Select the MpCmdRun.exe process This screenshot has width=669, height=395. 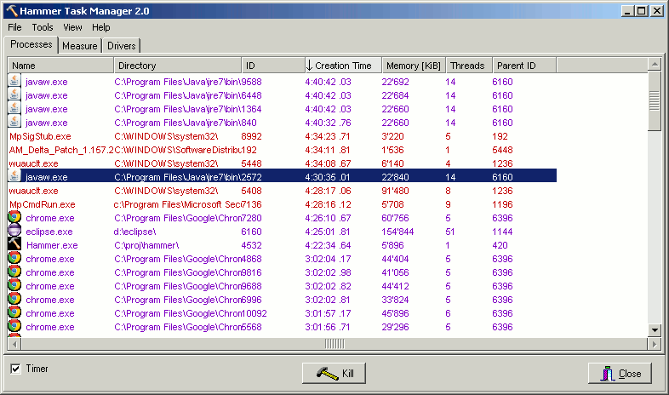43,205
